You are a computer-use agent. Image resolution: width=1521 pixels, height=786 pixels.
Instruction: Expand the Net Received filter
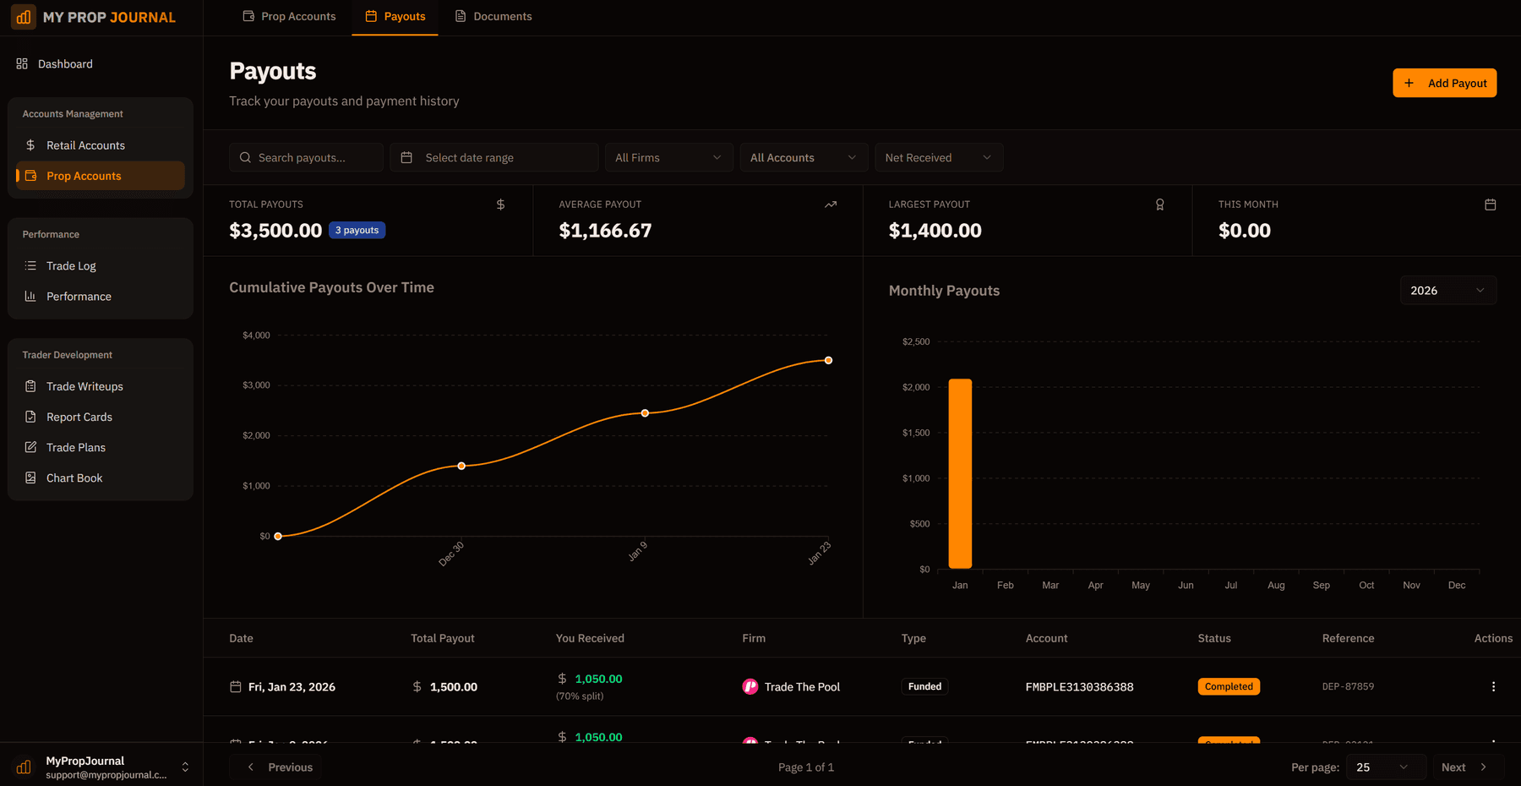pyautogui.click(x=938, y=157)
